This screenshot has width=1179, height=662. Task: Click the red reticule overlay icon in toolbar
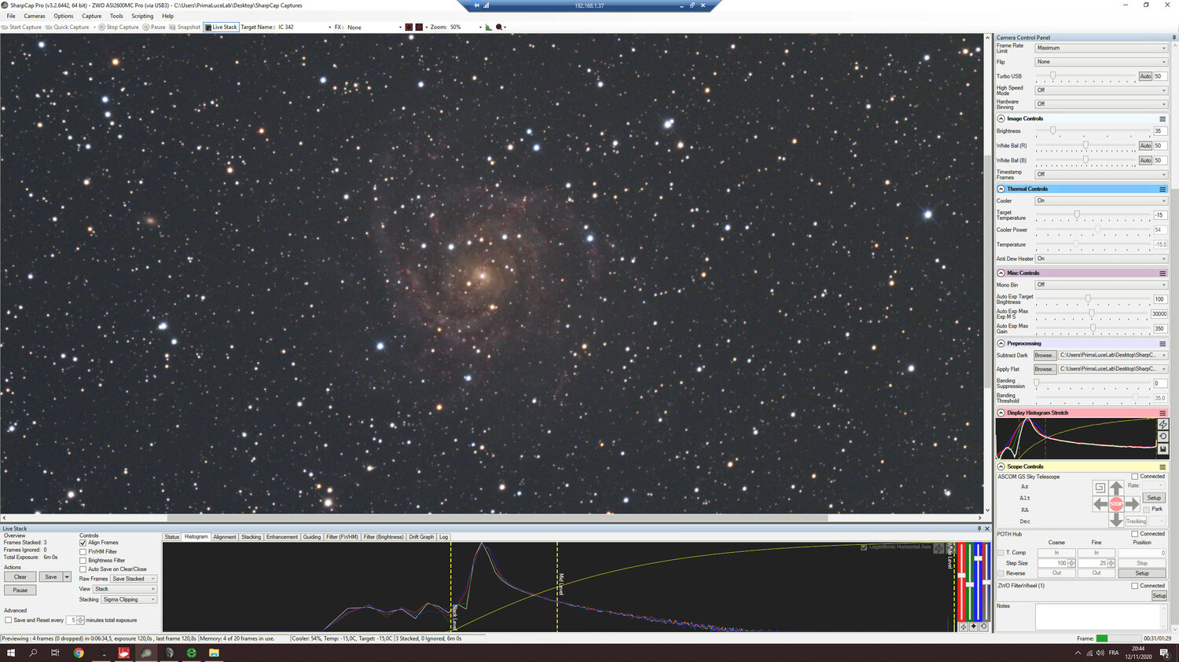coord(409,27)
